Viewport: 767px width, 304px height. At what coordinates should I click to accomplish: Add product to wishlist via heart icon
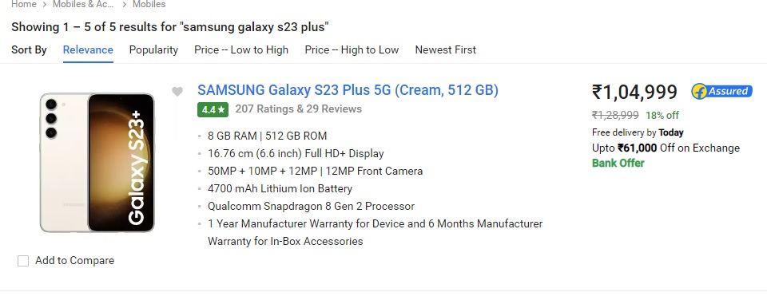177,92
